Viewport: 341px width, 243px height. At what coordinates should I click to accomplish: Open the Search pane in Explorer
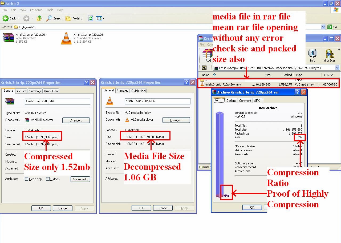[x=54, y=18]
